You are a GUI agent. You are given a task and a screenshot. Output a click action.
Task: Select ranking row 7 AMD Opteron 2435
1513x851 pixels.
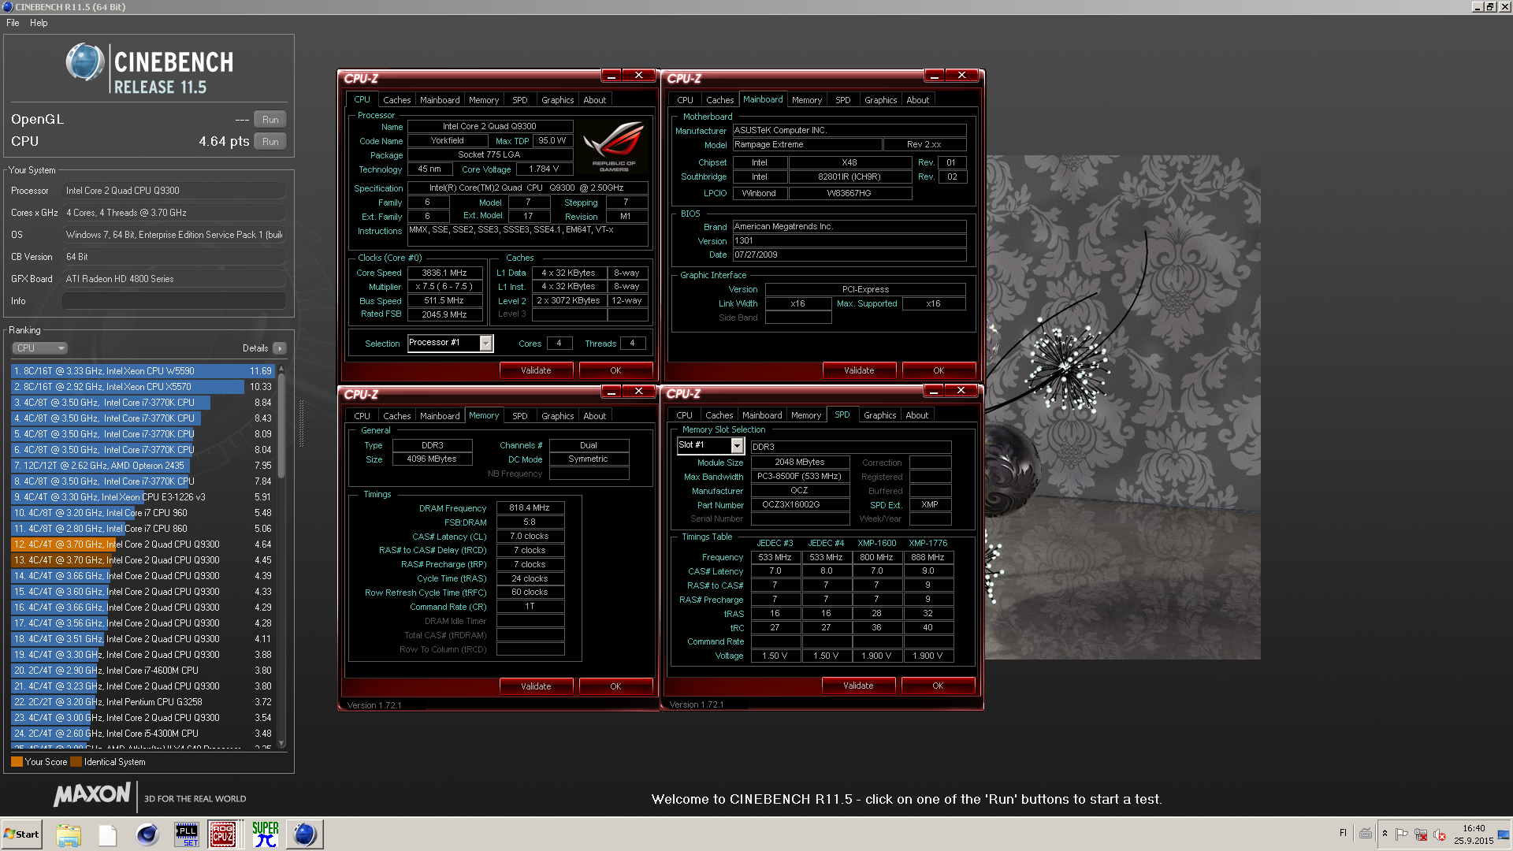142,466
